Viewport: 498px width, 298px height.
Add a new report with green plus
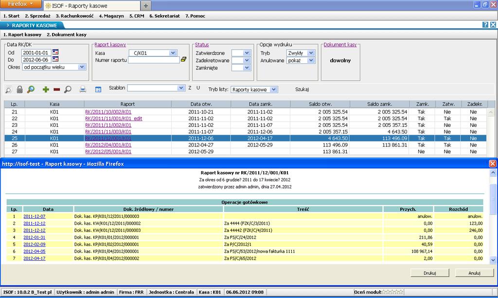pos(46,89)
